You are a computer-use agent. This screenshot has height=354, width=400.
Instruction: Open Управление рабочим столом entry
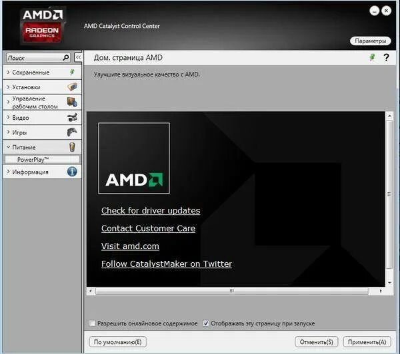[43, 102]
